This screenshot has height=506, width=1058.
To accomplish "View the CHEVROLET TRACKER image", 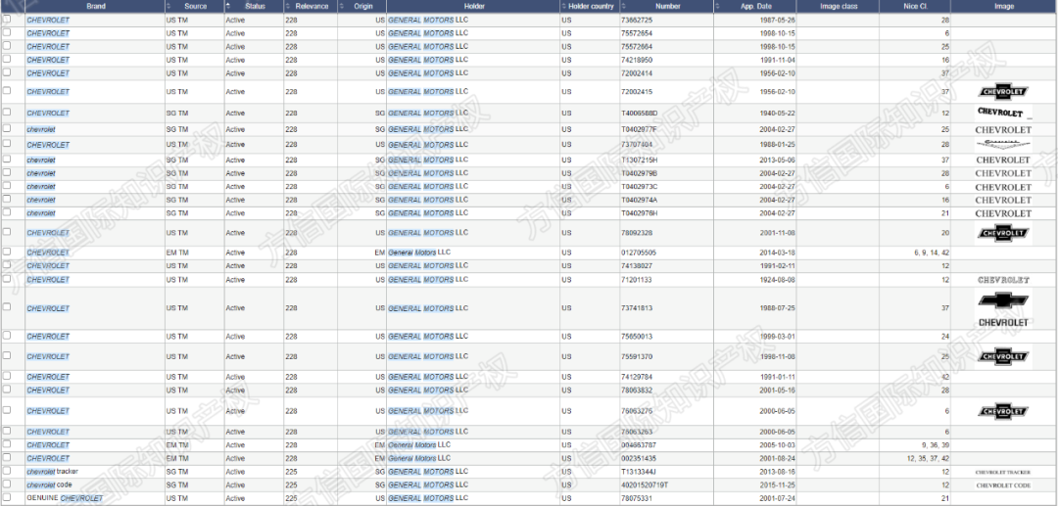I will [1003, 473].
